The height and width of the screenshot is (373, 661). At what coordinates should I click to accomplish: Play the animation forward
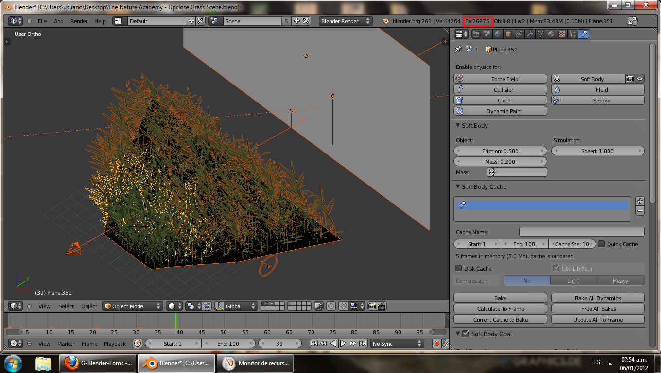[343, 344]
